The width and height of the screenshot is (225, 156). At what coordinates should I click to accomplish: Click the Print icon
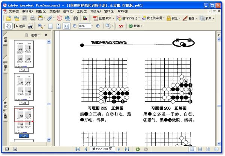[x=33, y=18]
